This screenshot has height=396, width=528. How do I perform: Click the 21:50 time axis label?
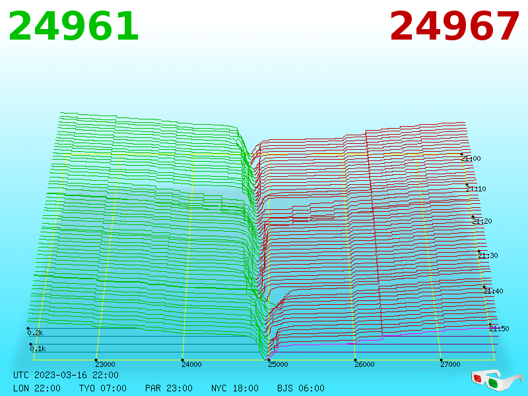pyautogui.click(x=499, y=329)
